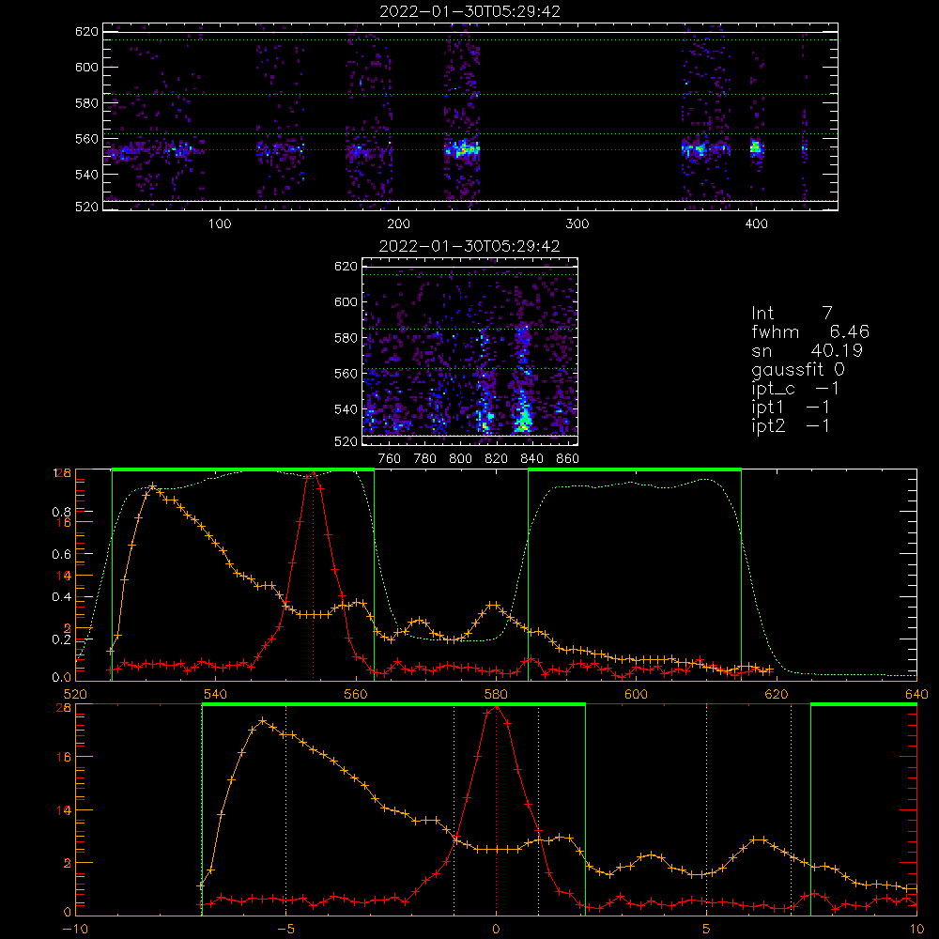Click the x-axis label 560 of upper profile plot
Image resolution: width=939 pixels, height=939 pixels.
[356, 694]
